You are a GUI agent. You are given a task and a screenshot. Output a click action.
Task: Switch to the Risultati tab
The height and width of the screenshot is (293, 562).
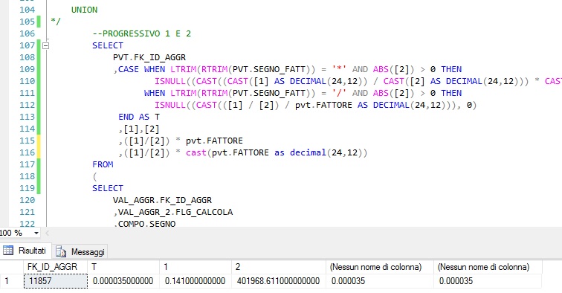point(25,251)
